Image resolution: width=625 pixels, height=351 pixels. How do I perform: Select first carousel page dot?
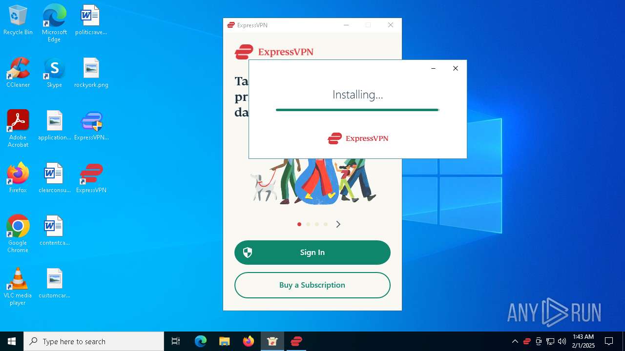pos(299,224)
